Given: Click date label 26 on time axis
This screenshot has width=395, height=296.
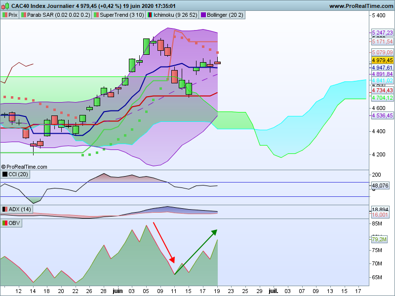Looking at the screenshot, I should tap(89, 291).
